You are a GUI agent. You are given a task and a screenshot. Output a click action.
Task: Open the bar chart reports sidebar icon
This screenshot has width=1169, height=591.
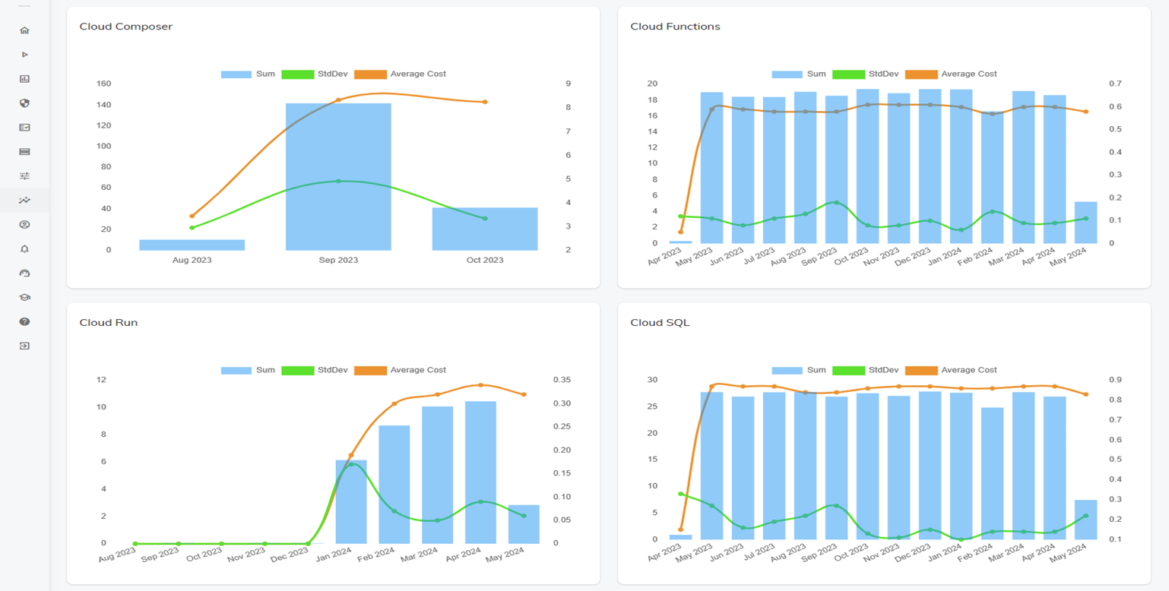coord(24,79)
